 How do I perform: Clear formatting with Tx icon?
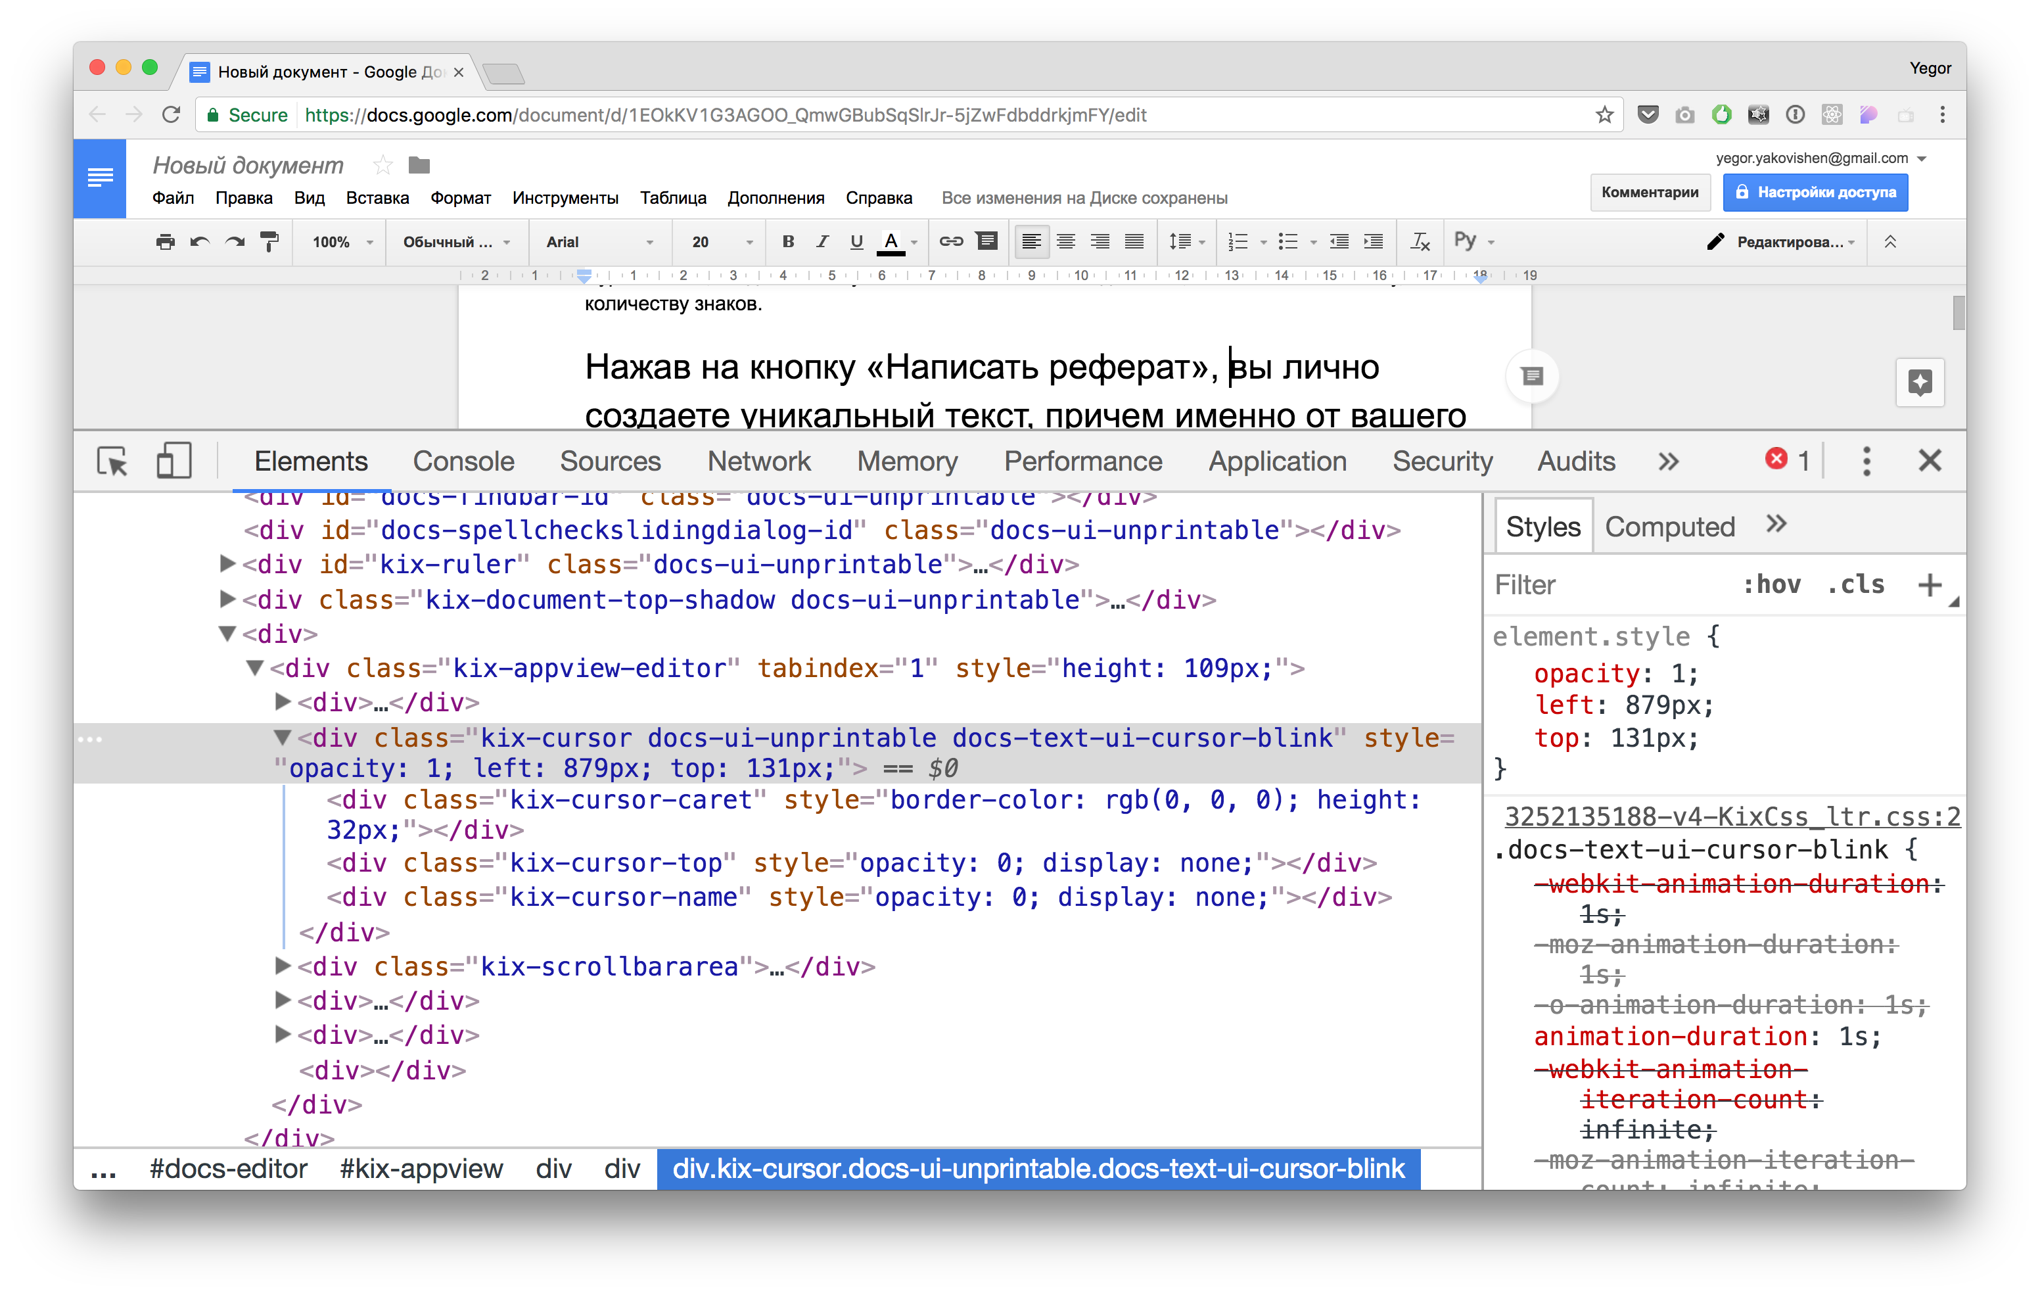click(x=1421, y=243)
